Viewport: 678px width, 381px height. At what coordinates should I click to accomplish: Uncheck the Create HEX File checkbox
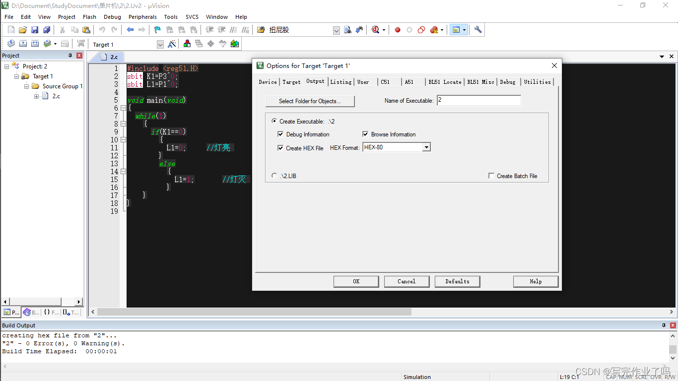(x=281, y=148)
